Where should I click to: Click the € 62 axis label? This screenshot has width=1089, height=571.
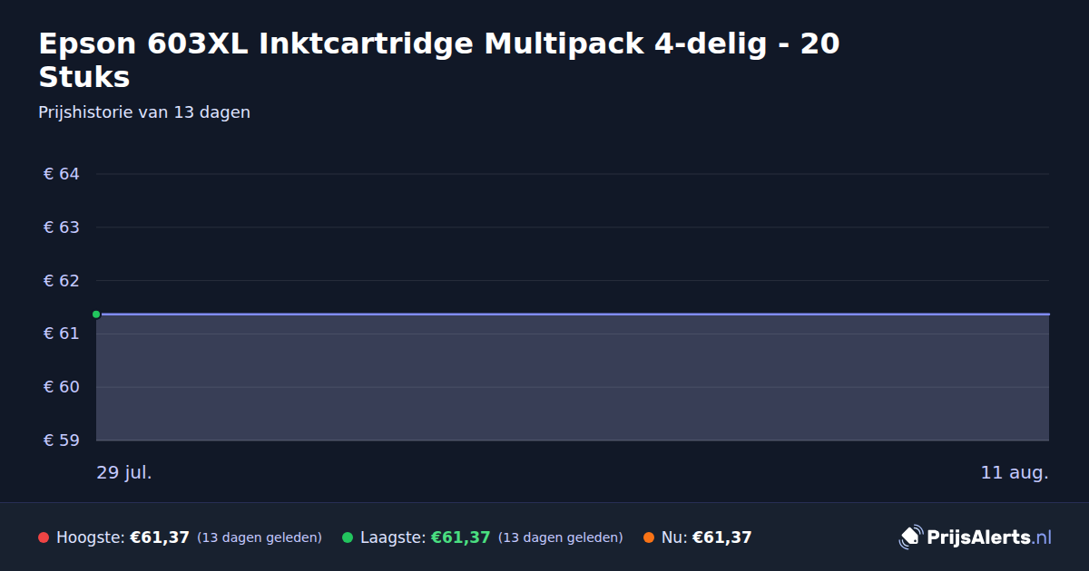(62, 281)
